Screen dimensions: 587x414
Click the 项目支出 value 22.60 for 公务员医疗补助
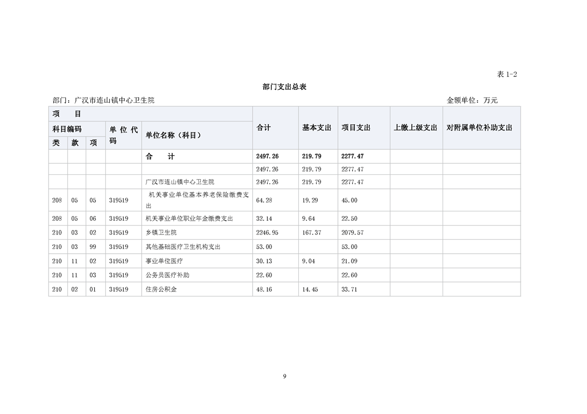349,275
